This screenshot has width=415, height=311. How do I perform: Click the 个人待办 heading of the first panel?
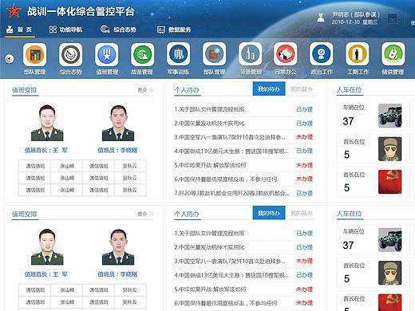point(187,90)
